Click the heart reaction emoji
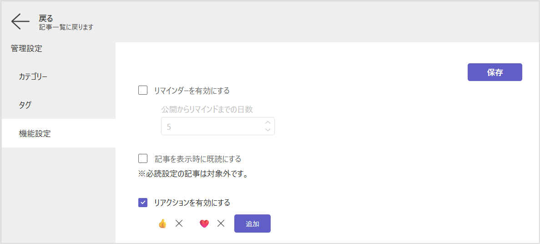 (x=204, y=224)
